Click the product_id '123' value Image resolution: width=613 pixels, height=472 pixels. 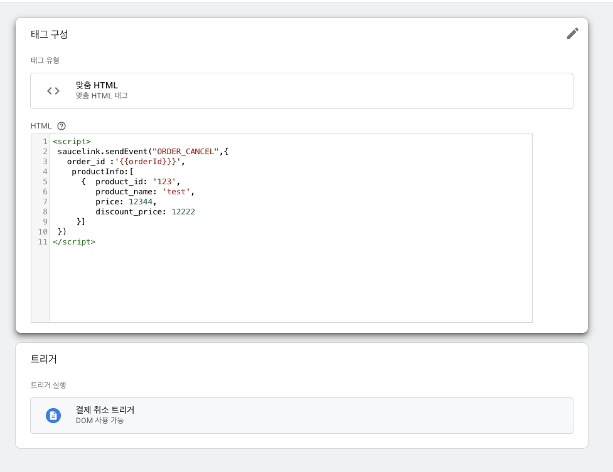[164, 182]
